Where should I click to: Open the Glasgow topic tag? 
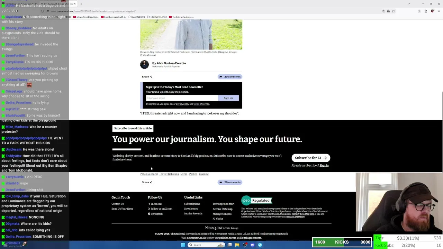click(204, 174)
